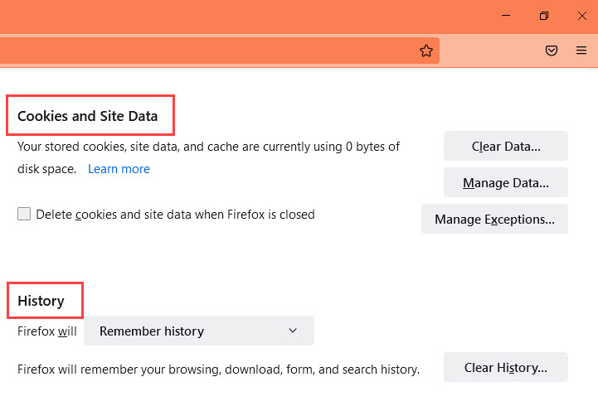
Task: Minimize the Firefox window
Action: coord(507,16)
